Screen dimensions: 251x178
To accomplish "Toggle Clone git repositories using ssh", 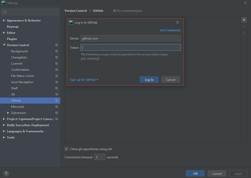I will coord(66,149).
